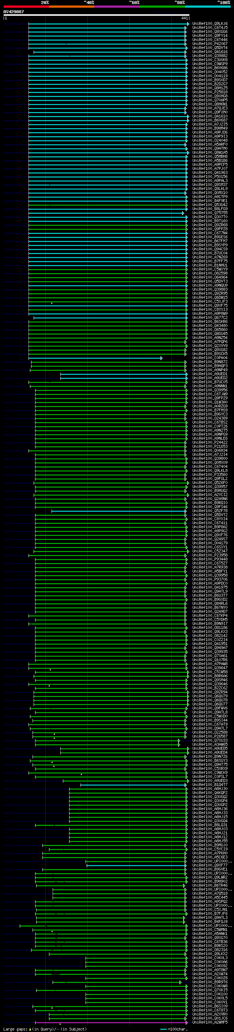Click the UniRef100_A9UED1 hit label
234x1032 pixels.
210,374
